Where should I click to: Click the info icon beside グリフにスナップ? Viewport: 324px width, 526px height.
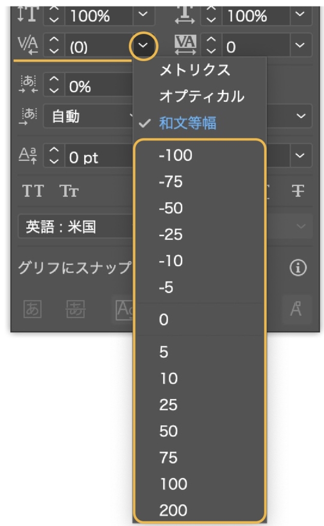click(298, 268)
